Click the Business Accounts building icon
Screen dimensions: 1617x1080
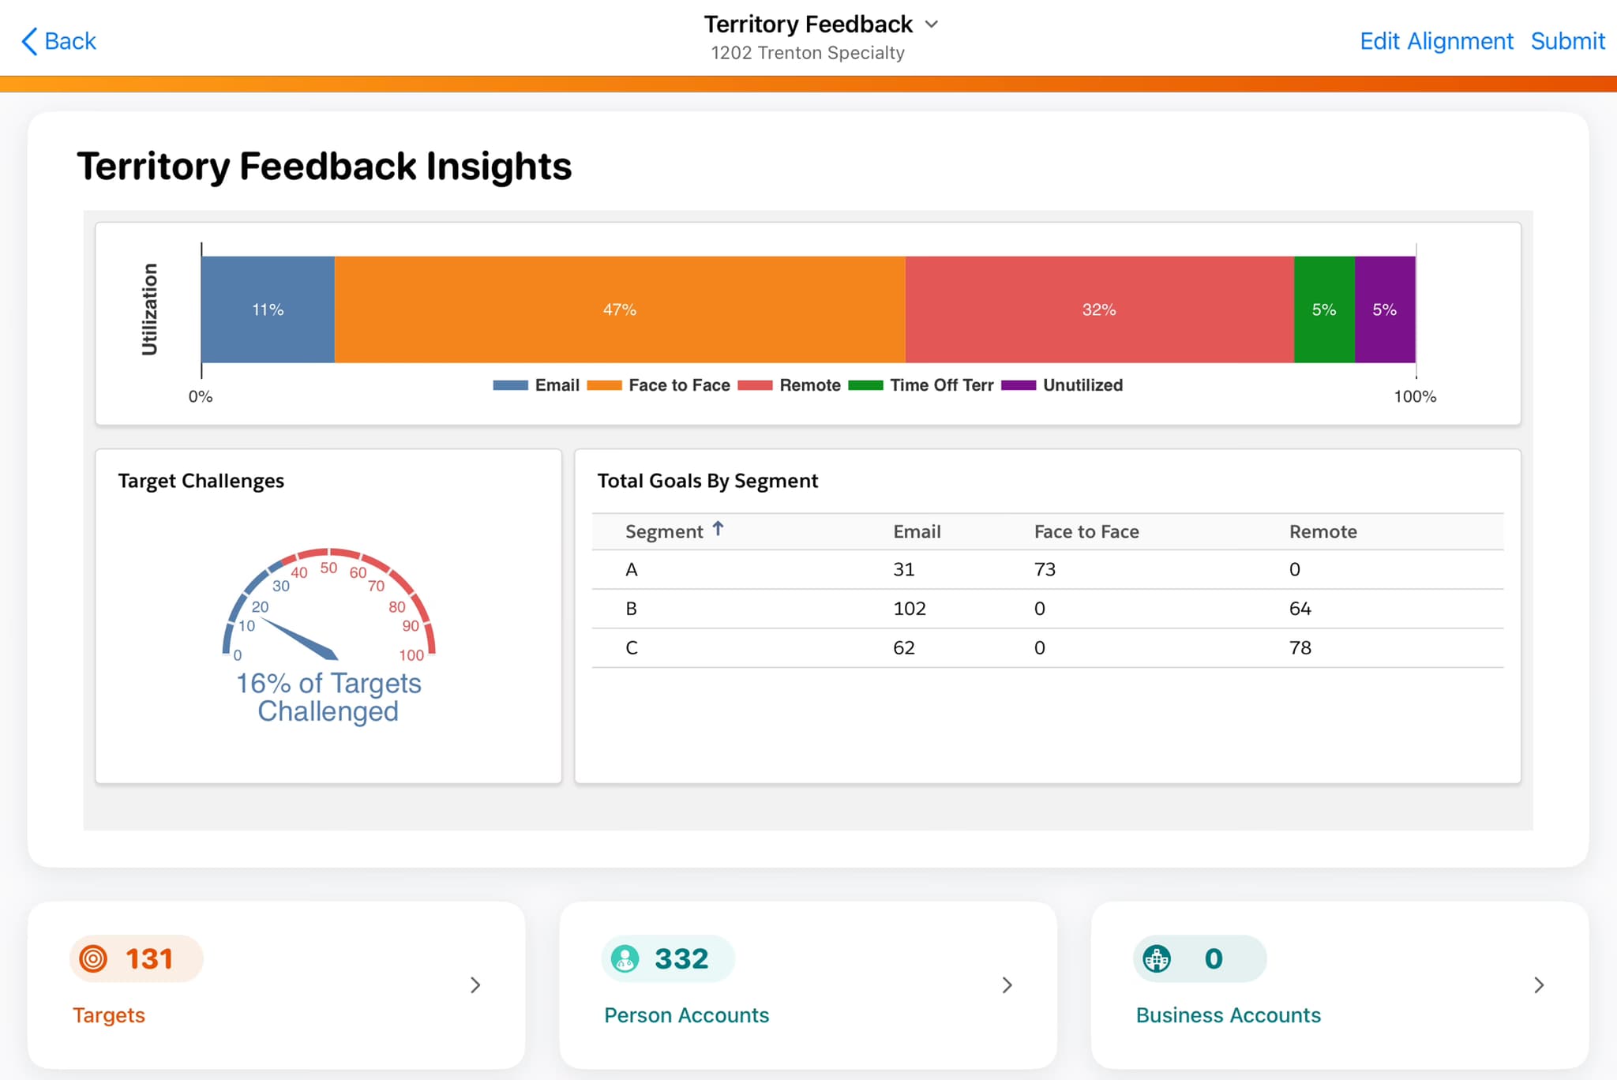[x=1157, y=958]
